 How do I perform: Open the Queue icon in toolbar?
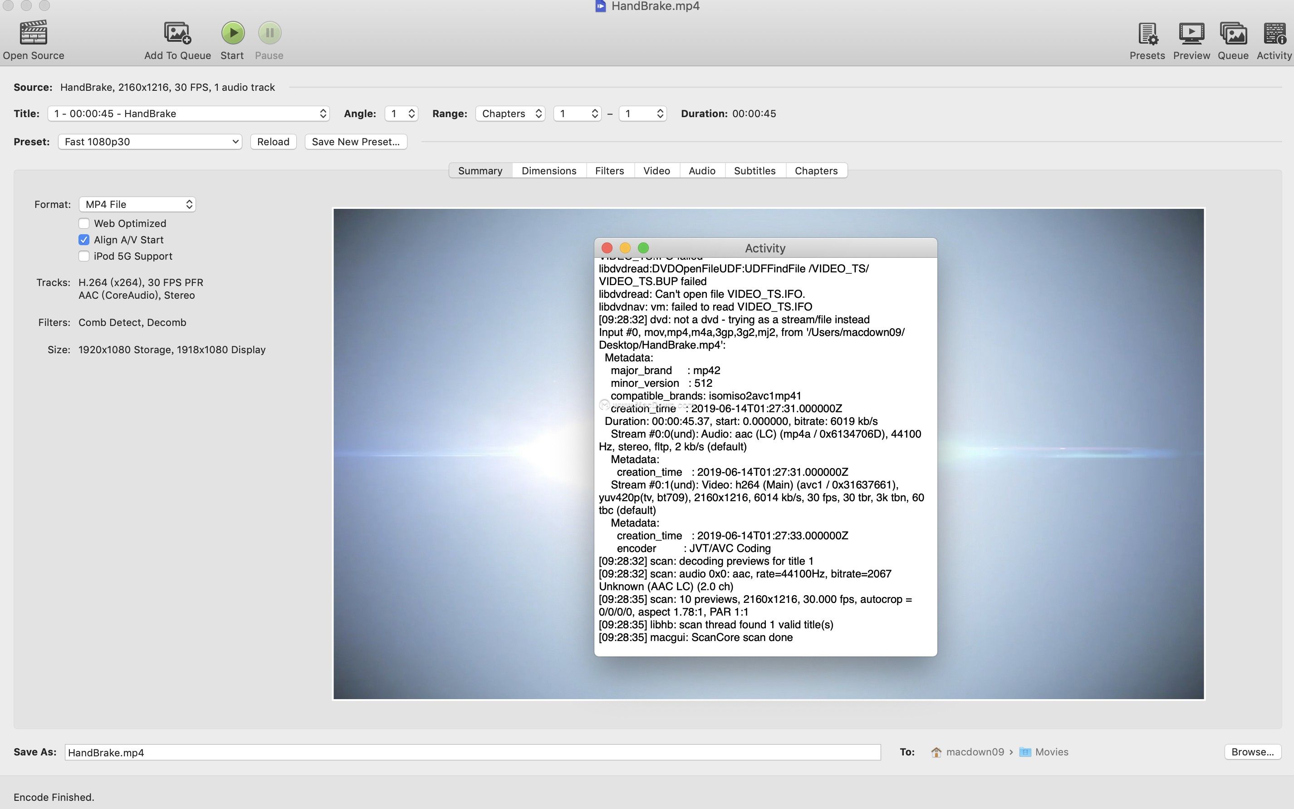click(1233, 33)
